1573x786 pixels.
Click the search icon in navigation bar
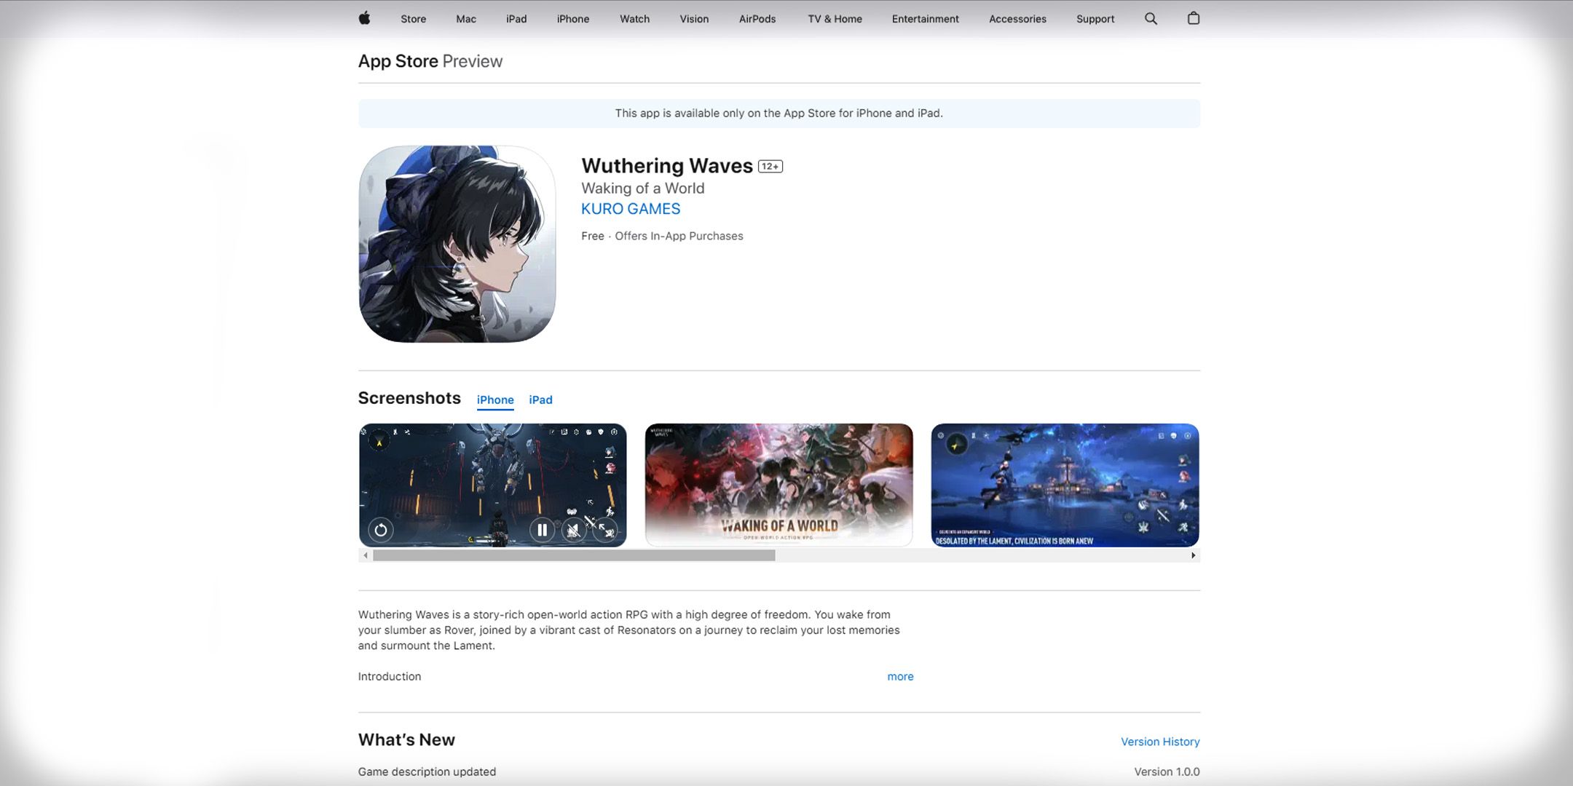[x=1151, y=18]
